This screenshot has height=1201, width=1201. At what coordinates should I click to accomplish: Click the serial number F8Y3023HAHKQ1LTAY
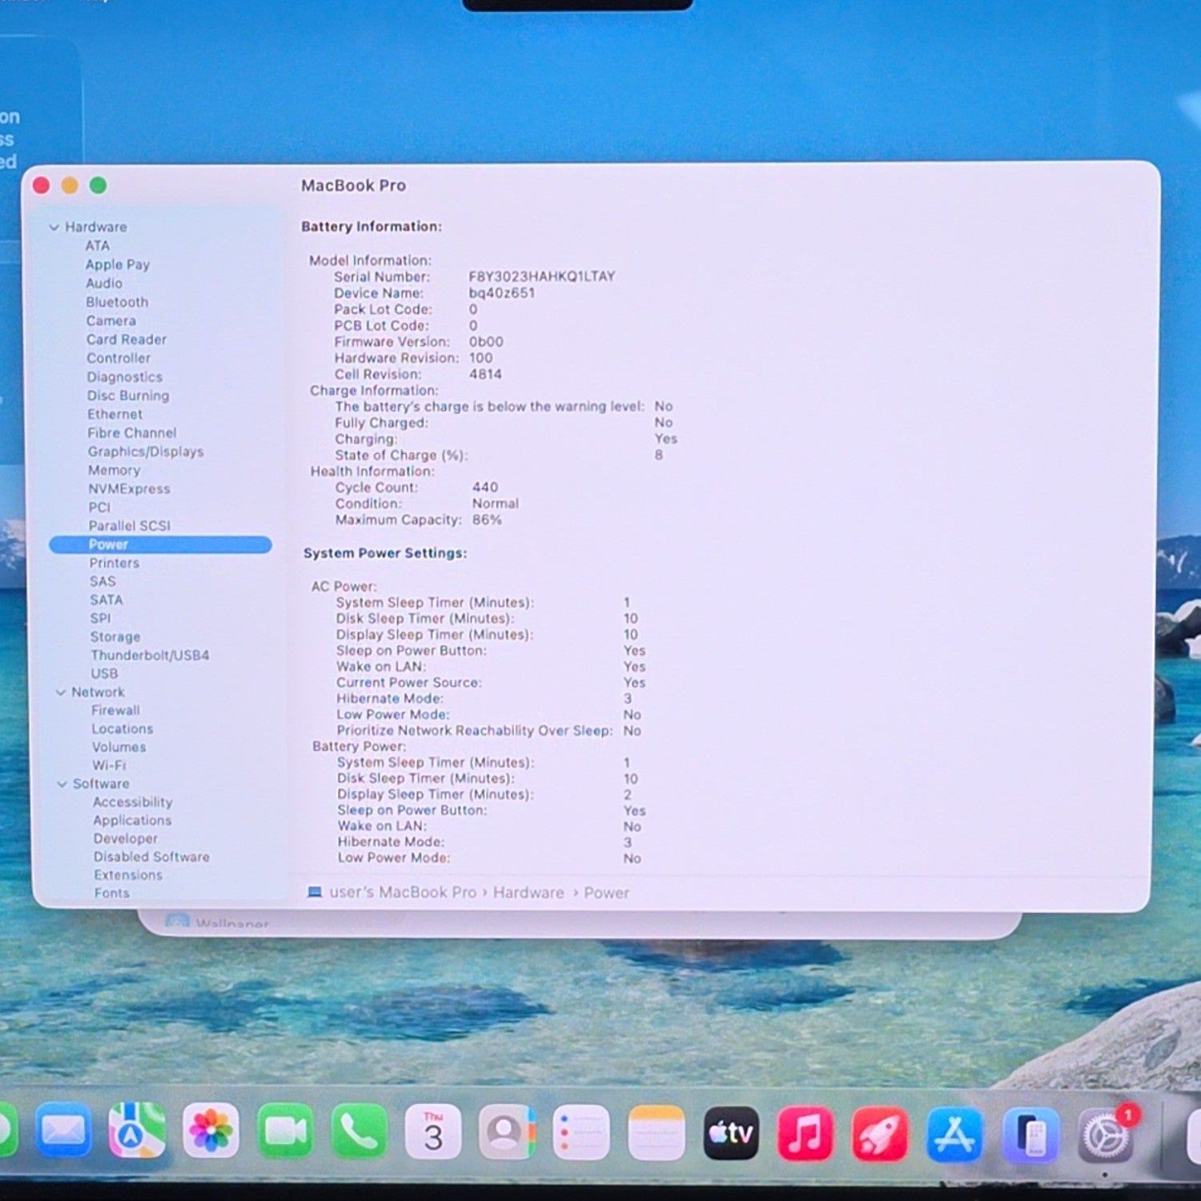pyautogui.click(x=542, y=276)
